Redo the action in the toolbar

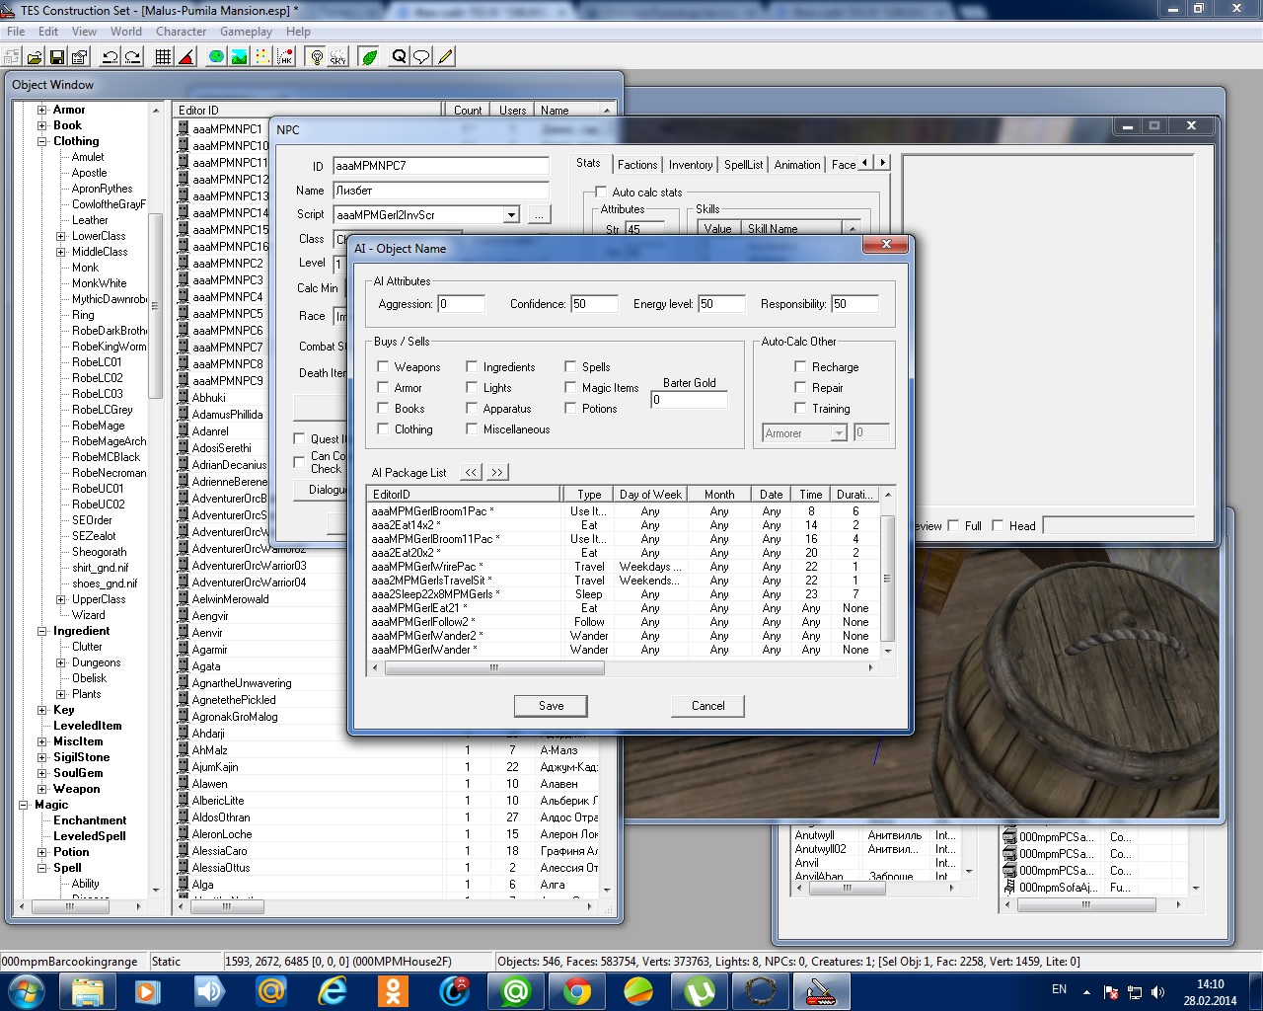click(132, 57)
